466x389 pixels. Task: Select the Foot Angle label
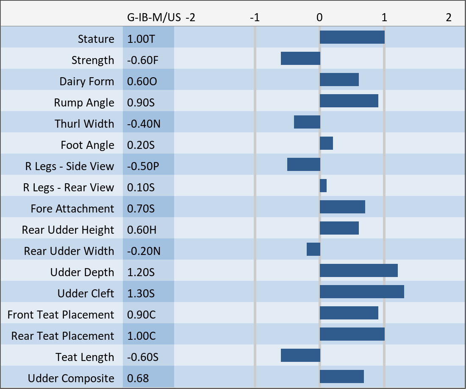[87, 145]
